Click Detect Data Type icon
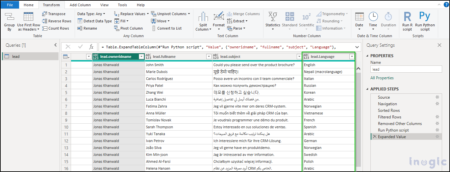This screenshot has width=450, height=172. coord(80,21)
